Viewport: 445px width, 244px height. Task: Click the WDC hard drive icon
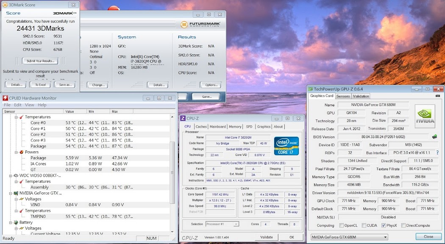tap(16, 176)
